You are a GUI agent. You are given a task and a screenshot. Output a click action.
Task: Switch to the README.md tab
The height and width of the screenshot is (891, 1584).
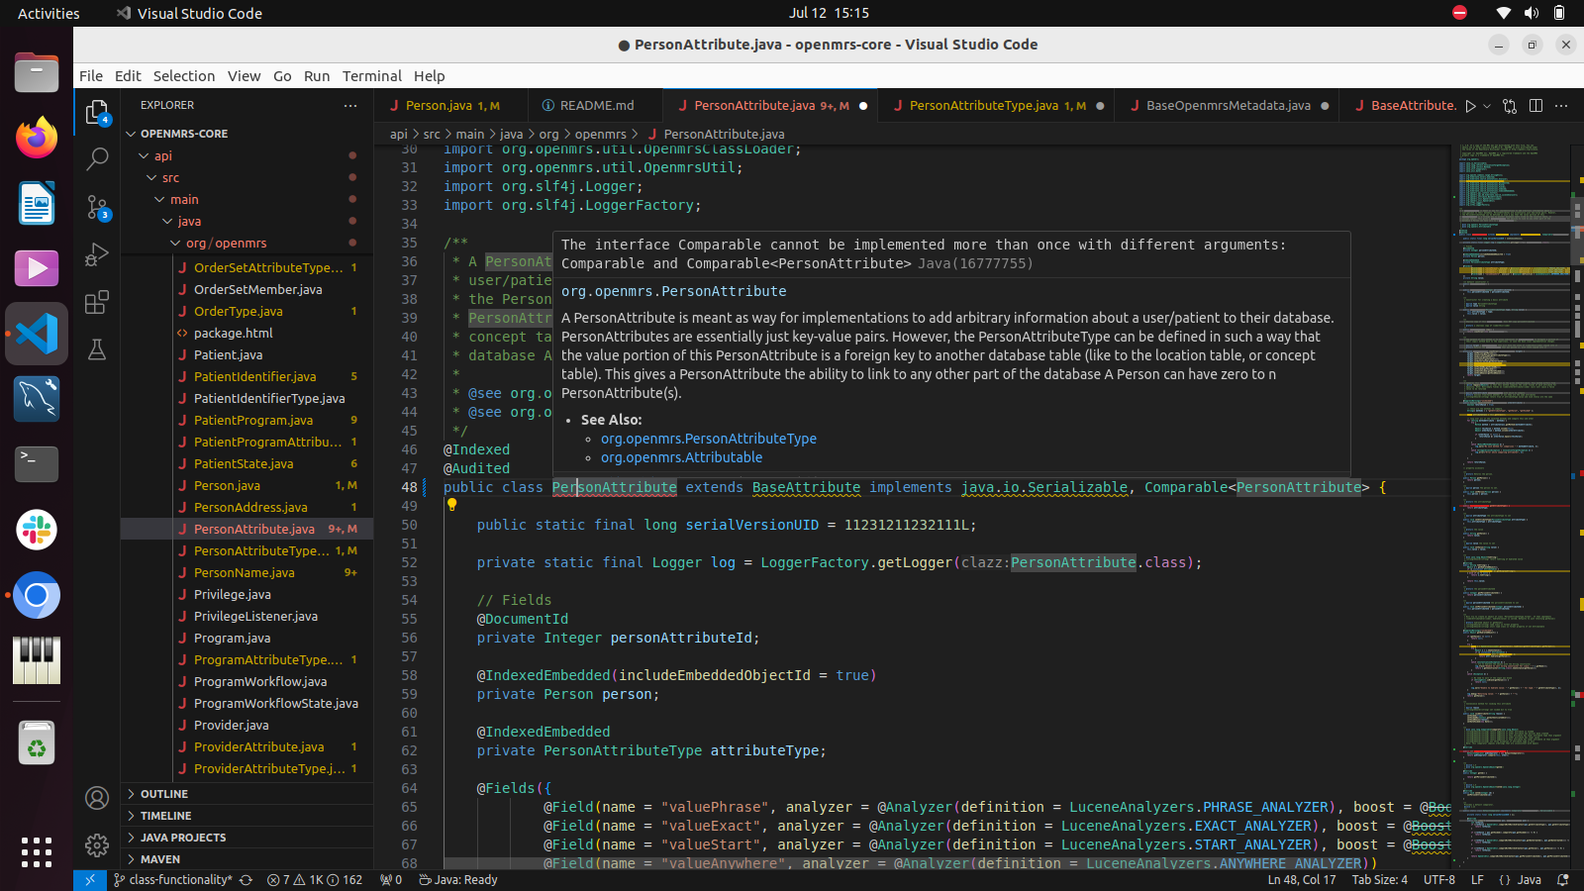(x=596, y=105)
